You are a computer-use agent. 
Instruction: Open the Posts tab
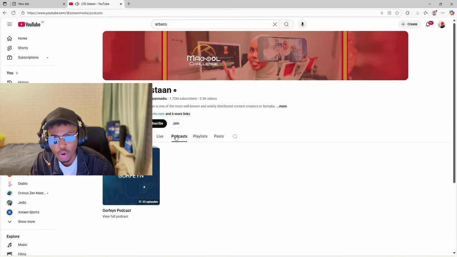[x=219, y=136]
